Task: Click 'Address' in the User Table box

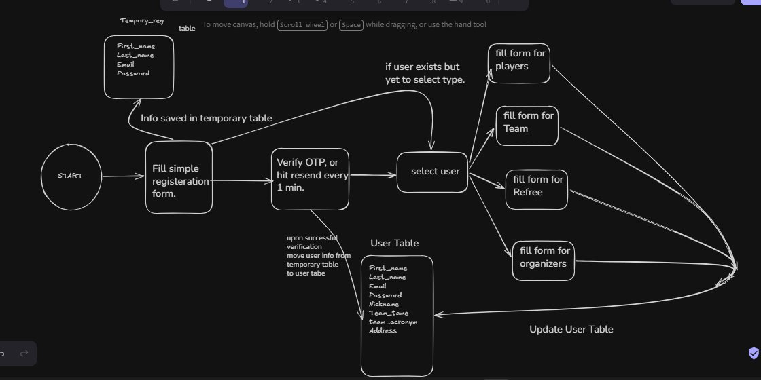Action: [383, 331]
